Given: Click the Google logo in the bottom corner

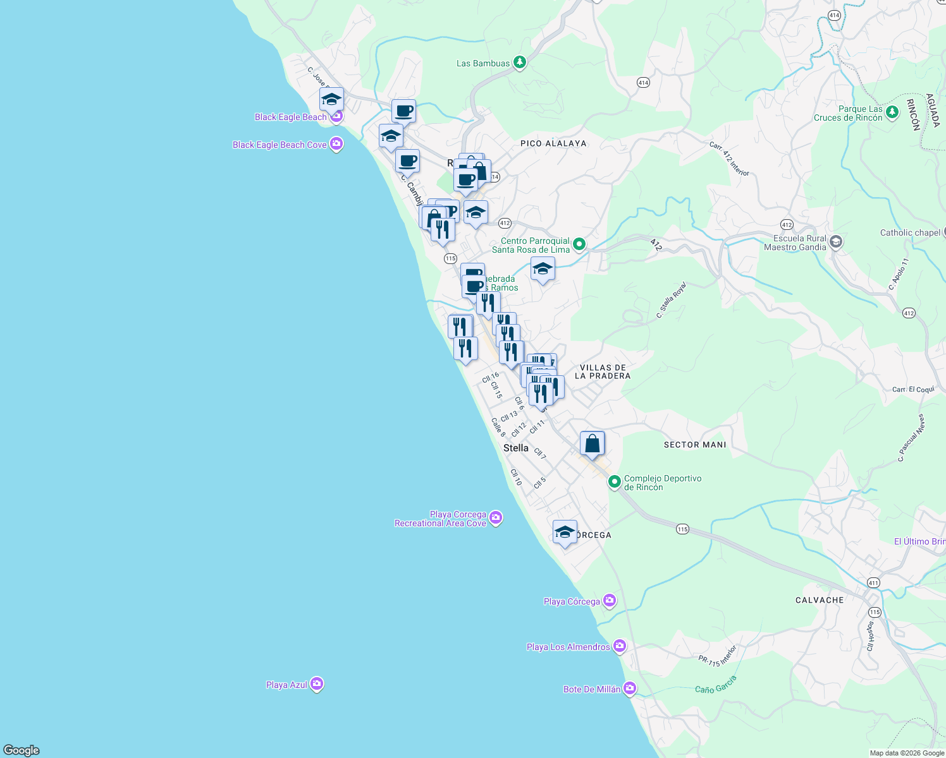Looking at the screenshot, I should point(20,751).
